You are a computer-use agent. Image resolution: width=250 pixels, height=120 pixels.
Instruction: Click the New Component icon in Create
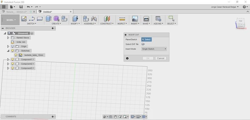[64, 19]
